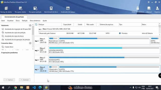The image size is (161, 90).
Task: Select G:(NTFS) partition on Disco 4
Action: point(109,69)
